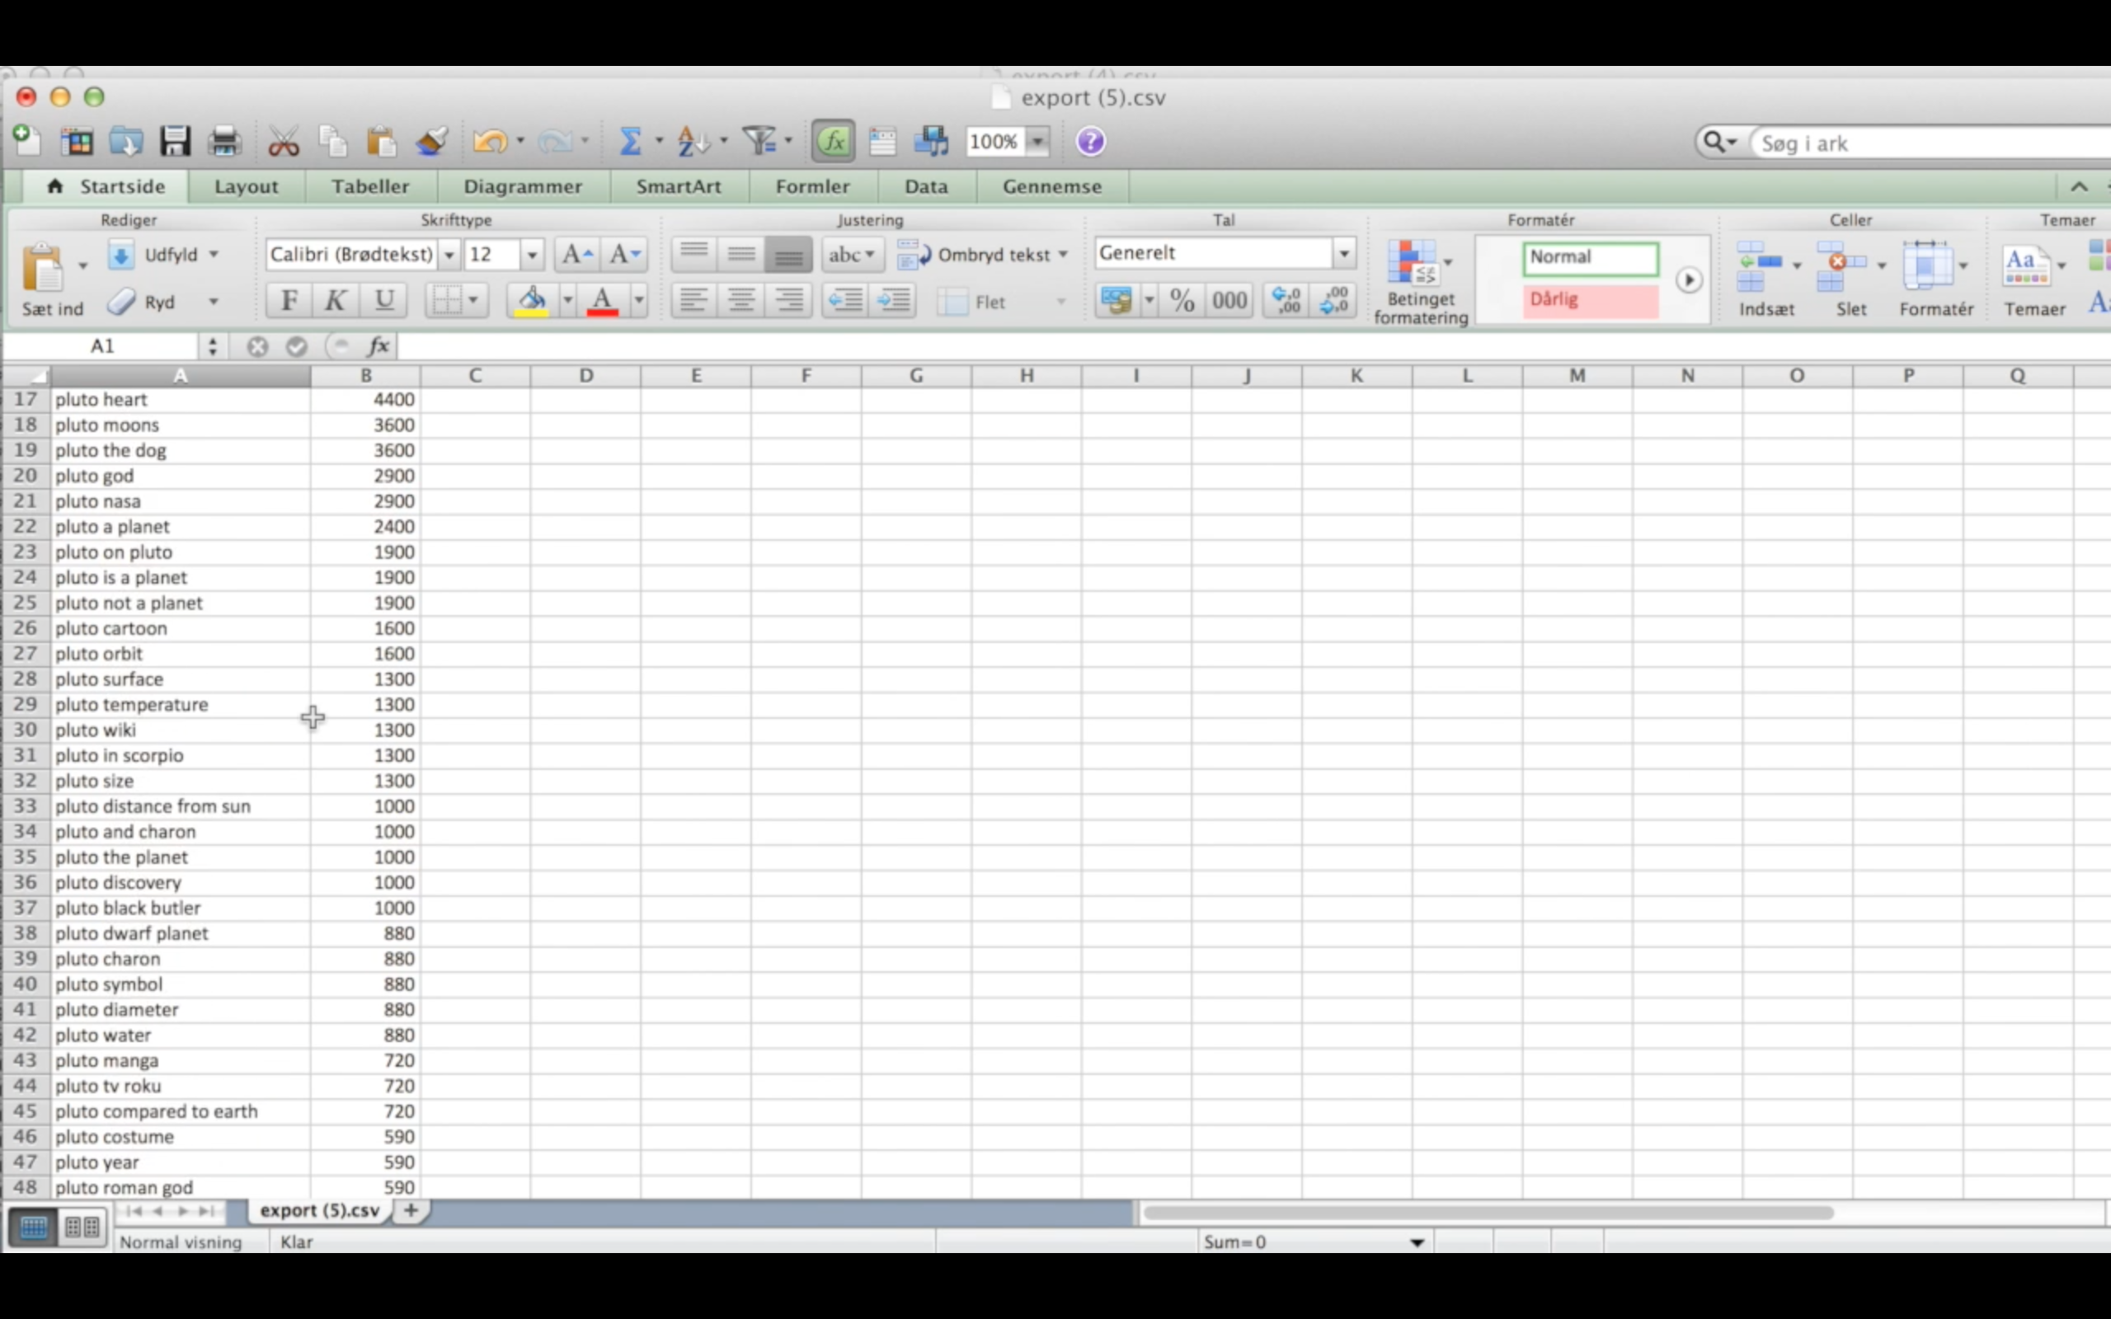Click the AutoSum sigma icon

(630, 141)
